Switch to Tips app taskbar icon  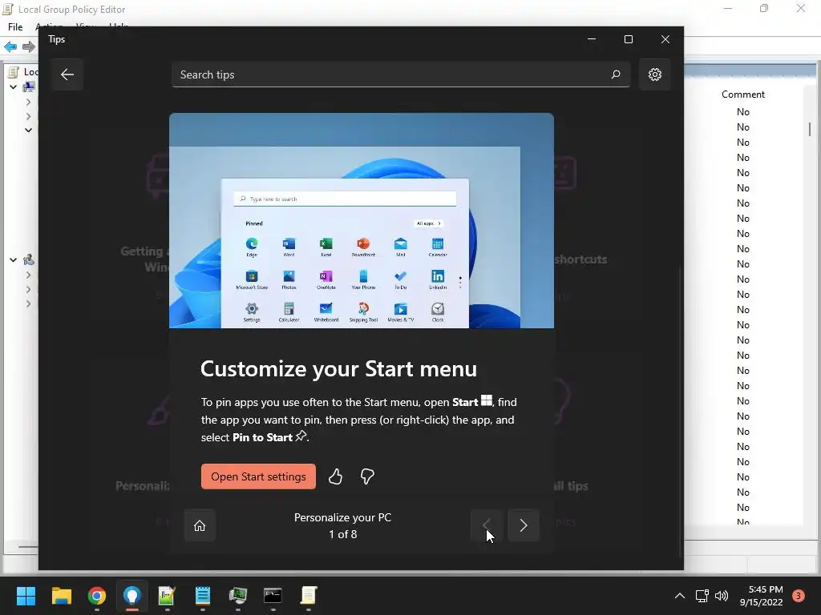pos(132,596)
